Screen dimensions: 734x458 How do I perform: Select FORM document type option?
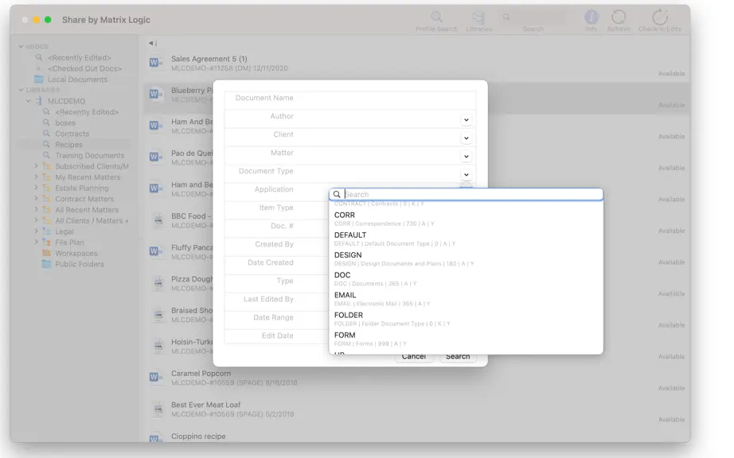pos(466,340)
